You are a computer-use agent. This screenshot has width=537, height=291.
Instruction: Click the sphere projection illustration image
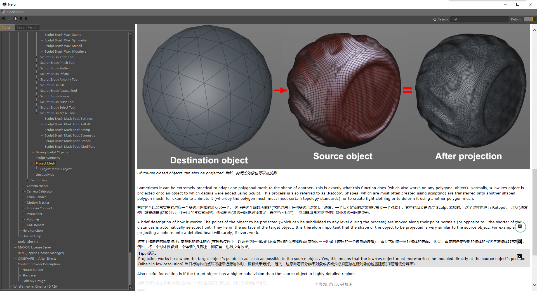(x=333, y=97)
